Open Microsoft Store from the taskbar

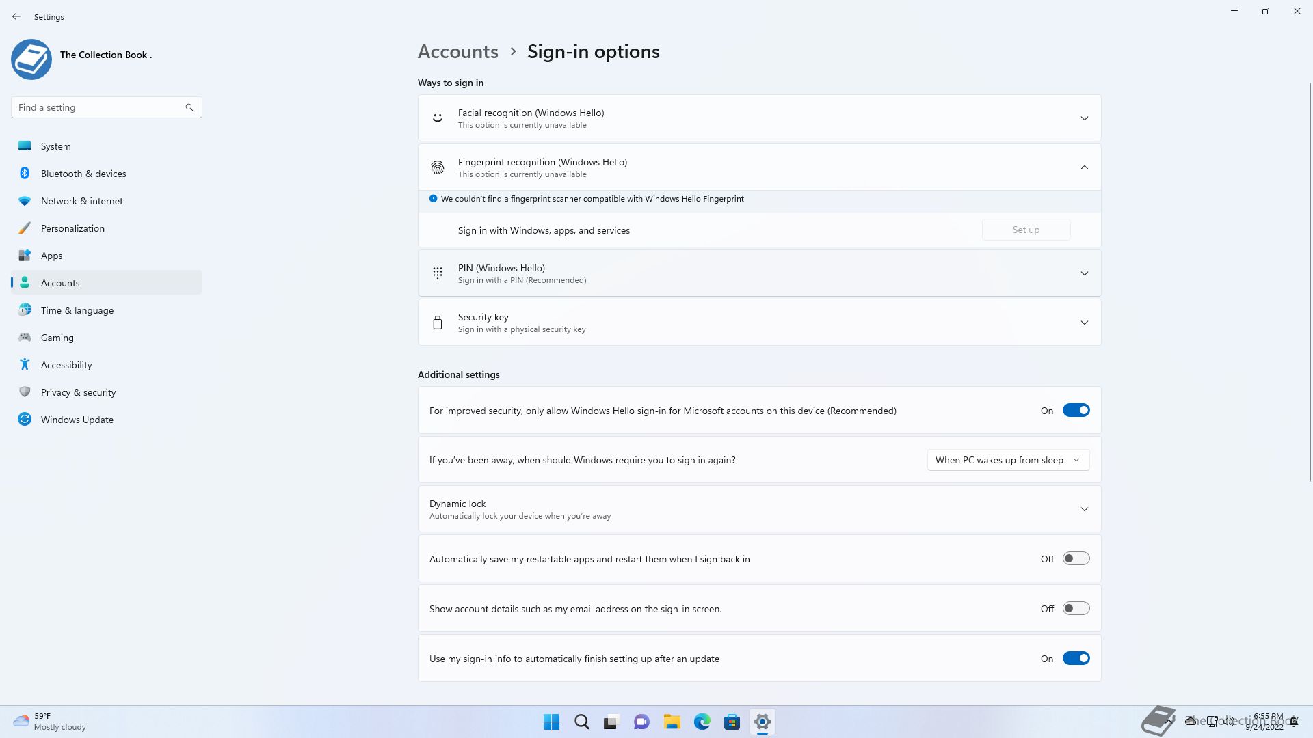coord(732,722)
